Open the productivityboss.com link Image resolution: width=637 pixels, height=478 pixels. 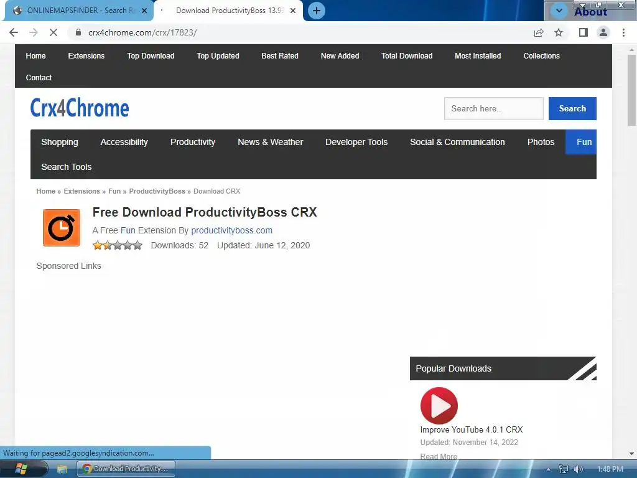click(x=231, y=230)
